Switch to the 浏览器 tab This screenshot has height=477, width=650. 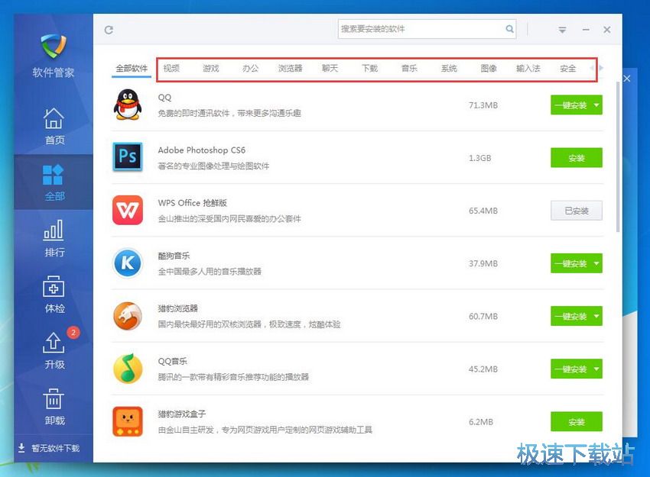pyautogui.click(x=290, y=69)
